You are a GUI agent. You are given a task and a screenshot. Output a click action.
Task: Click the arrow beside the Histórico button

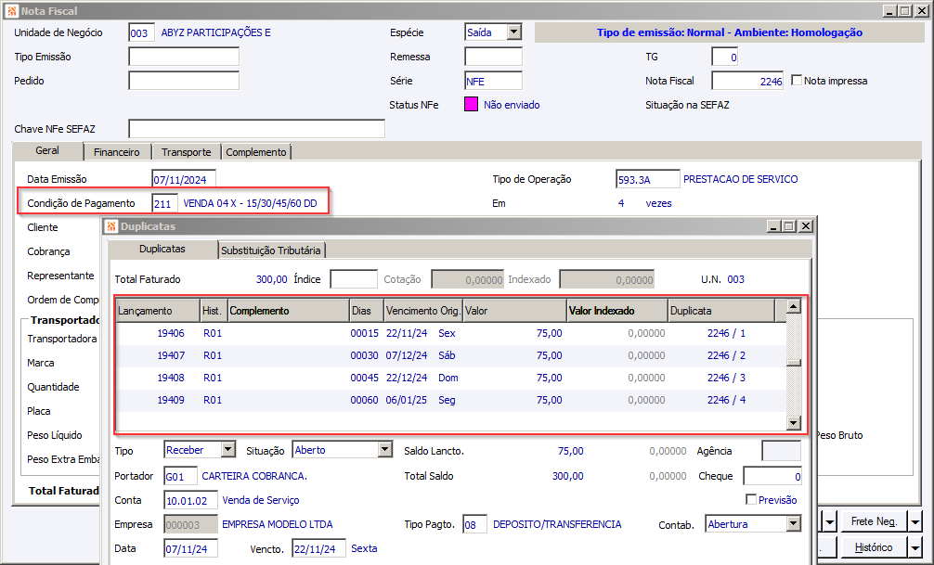(x=915, y=547)
